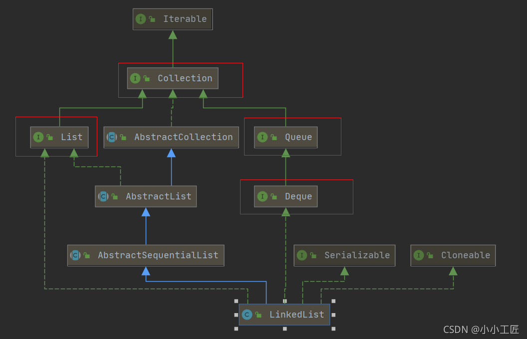The height and width of the screenshot is (339, 527).
Task: Click the interface badge on Cloneable node
Action: coord(419,255)
